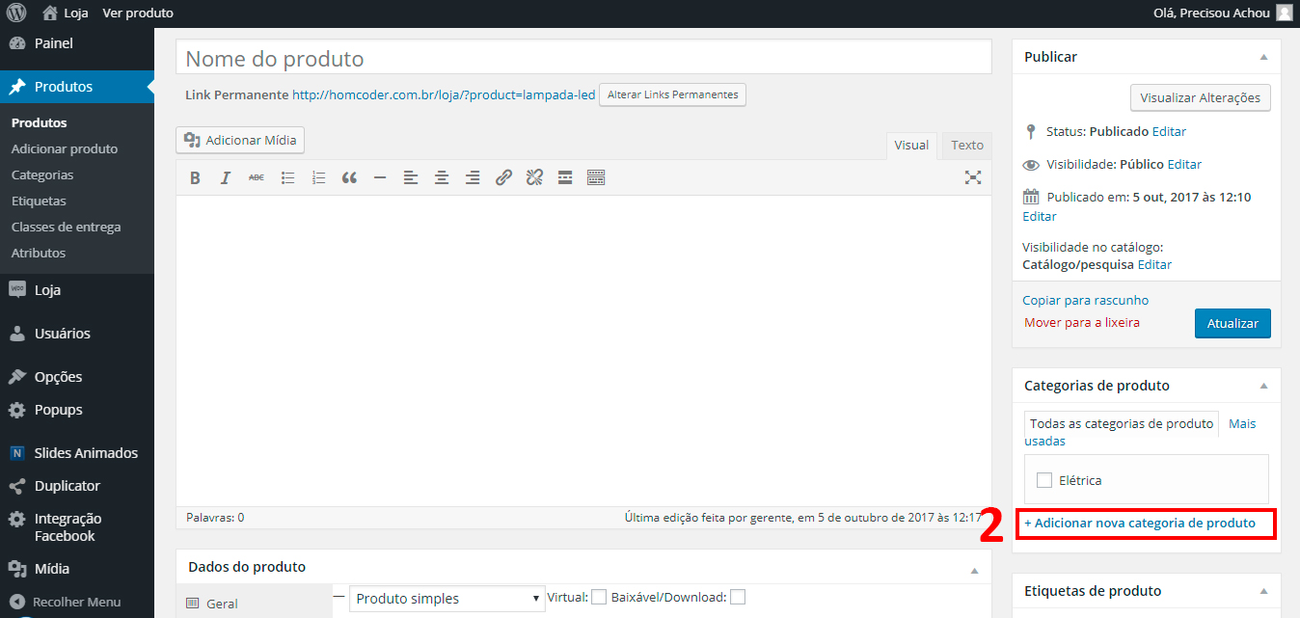
Task: Open the WordPress logo menu
Action: click(16, 13)
